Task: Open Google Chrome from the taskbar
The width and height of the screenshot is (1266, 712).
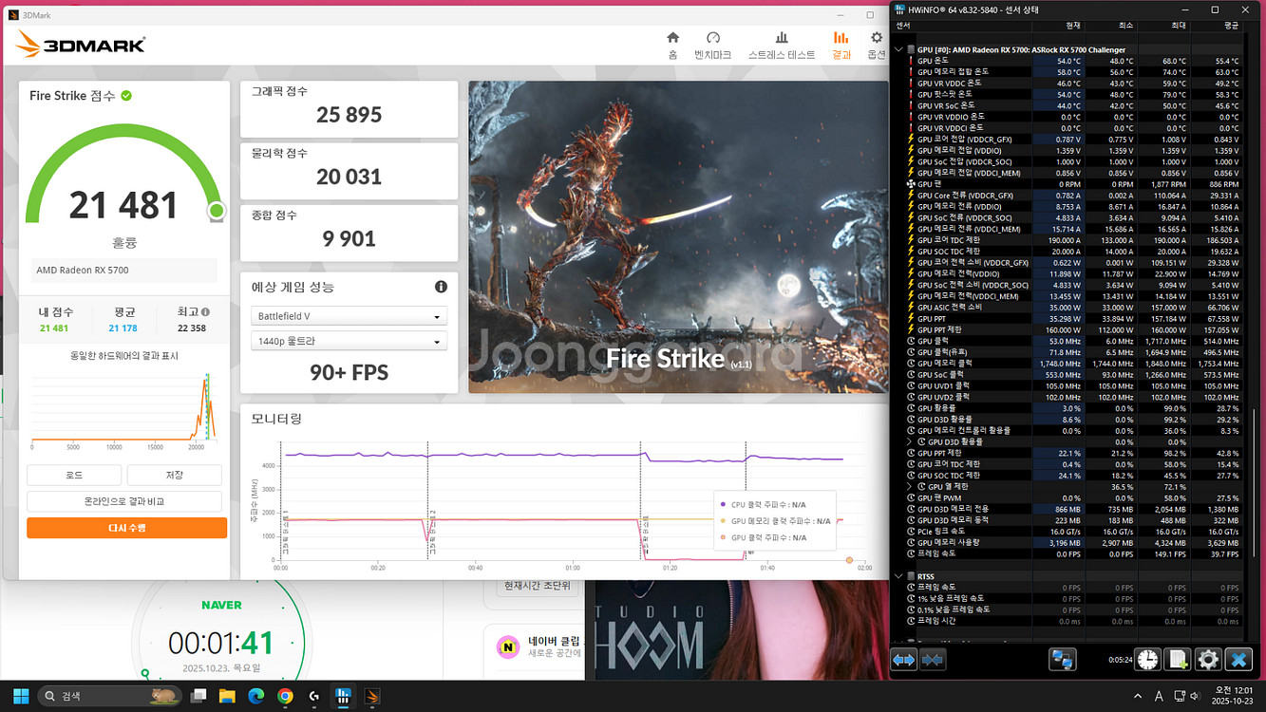Action: coord(285,697)
